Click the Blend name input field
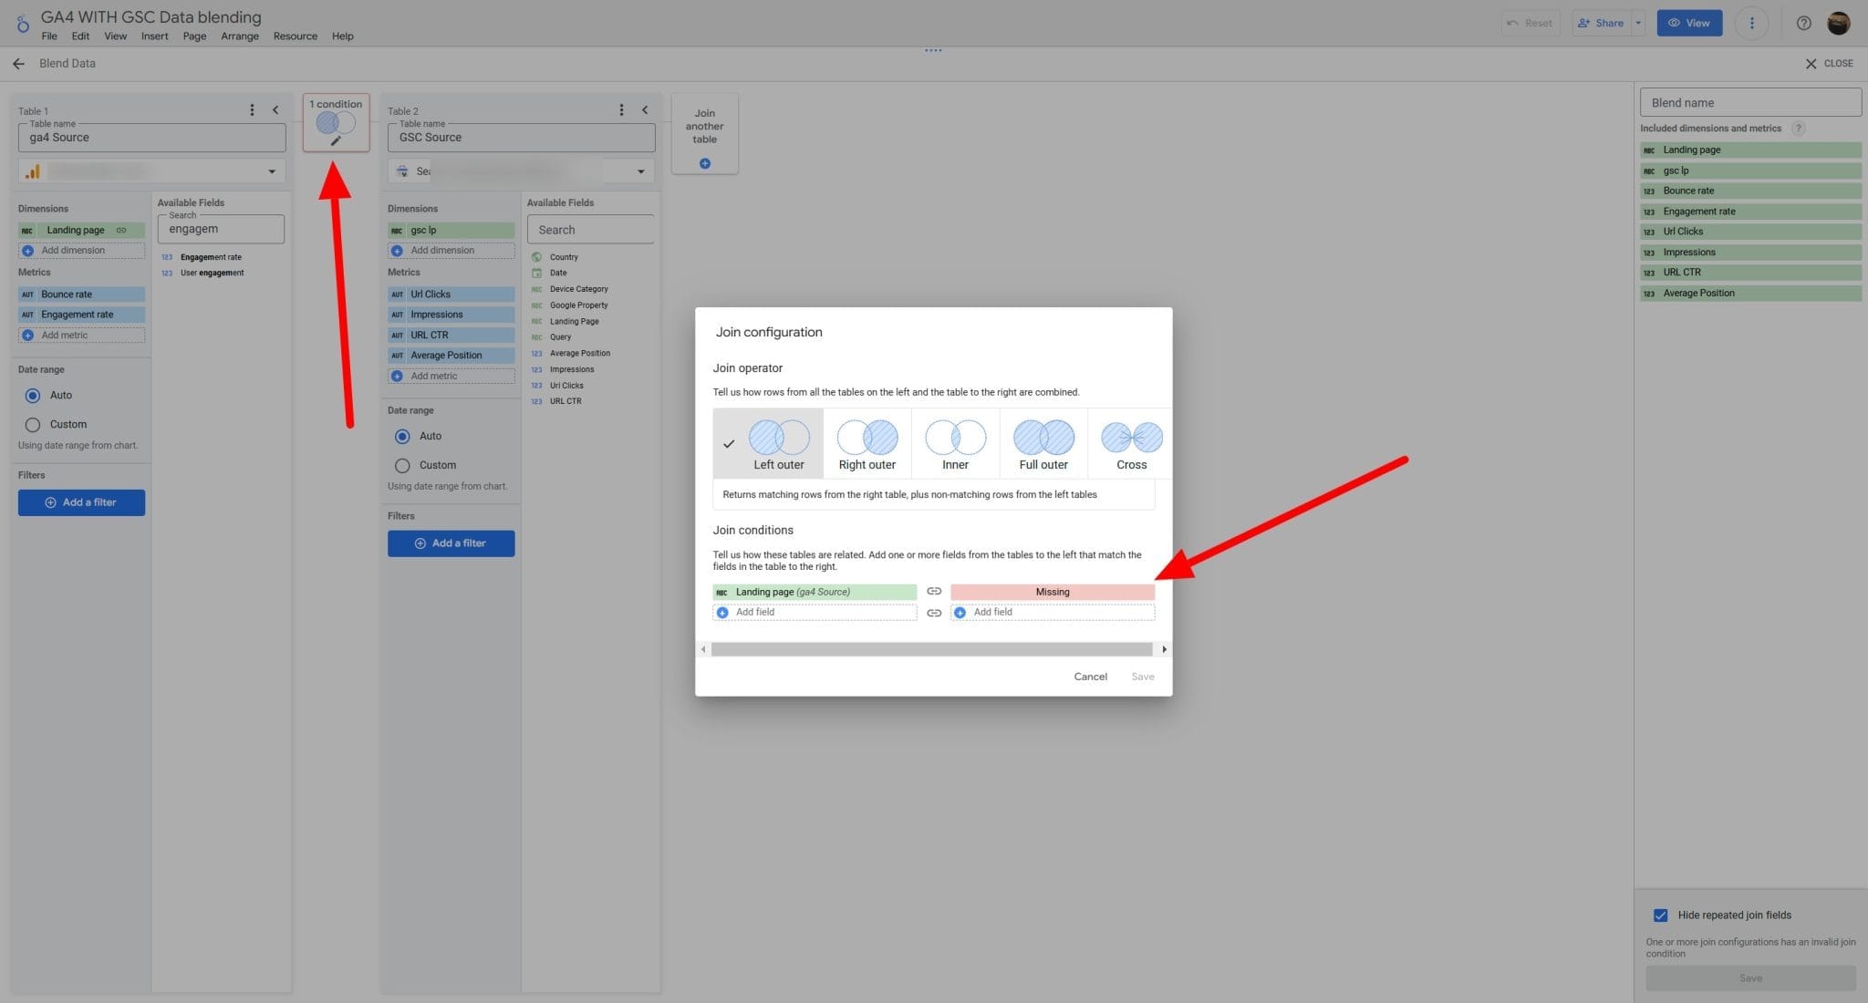This screenshot has height=1003, width=1868. click(1749, 102)
